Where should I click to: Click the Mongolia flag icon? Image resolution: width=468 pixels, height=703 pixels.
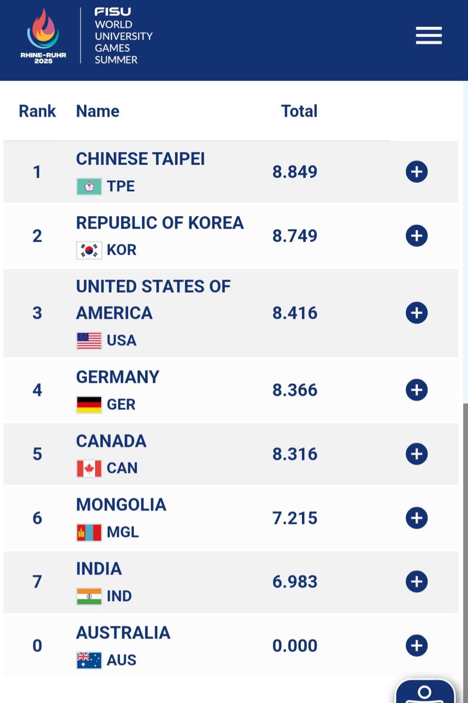89,532
